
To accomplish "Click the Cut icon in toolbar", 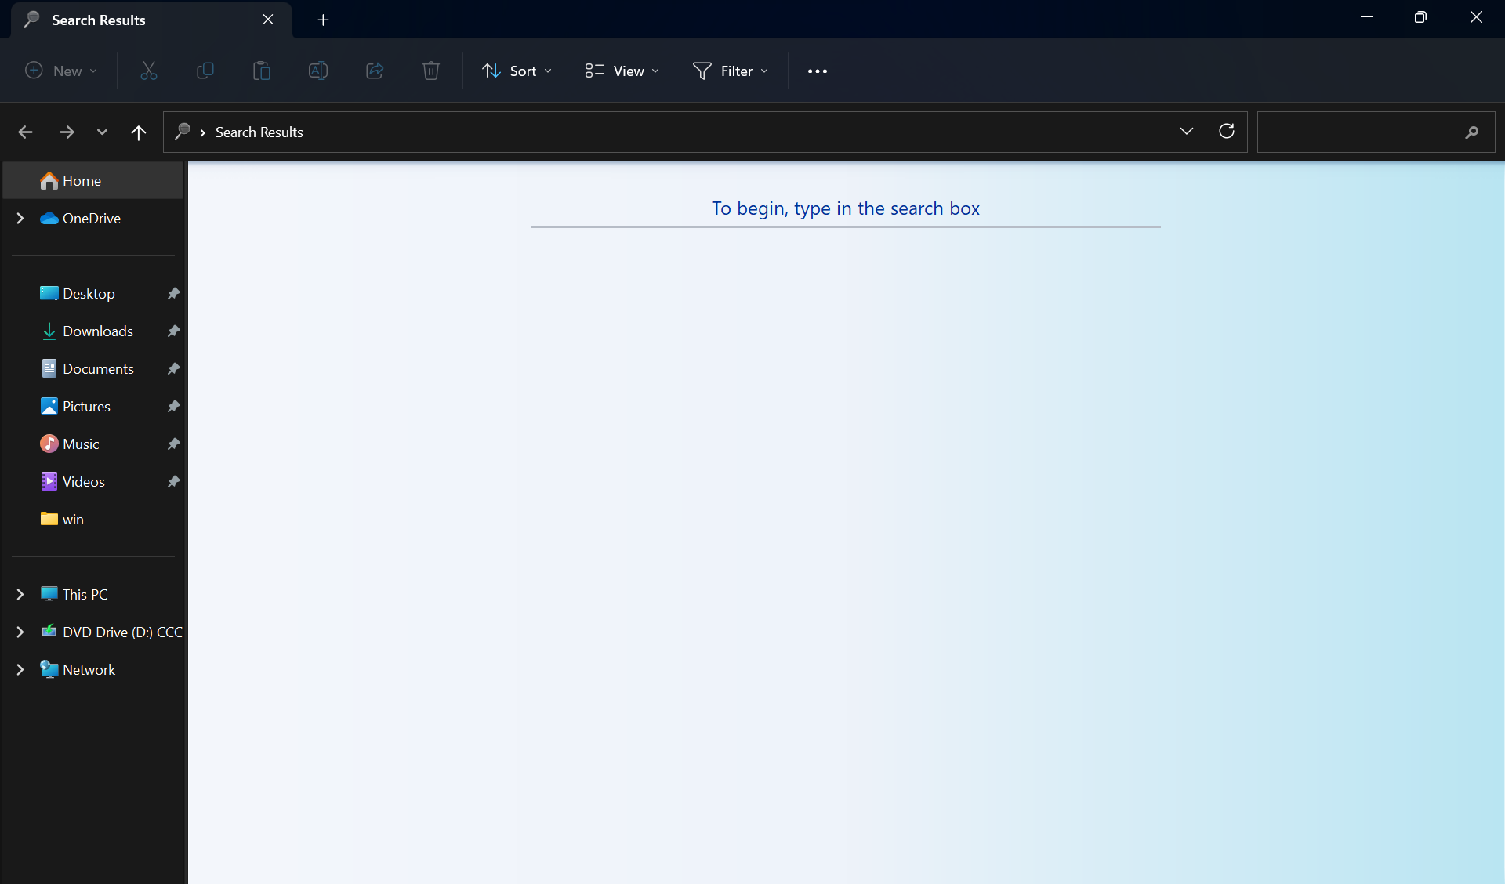I will click(148, 71).
